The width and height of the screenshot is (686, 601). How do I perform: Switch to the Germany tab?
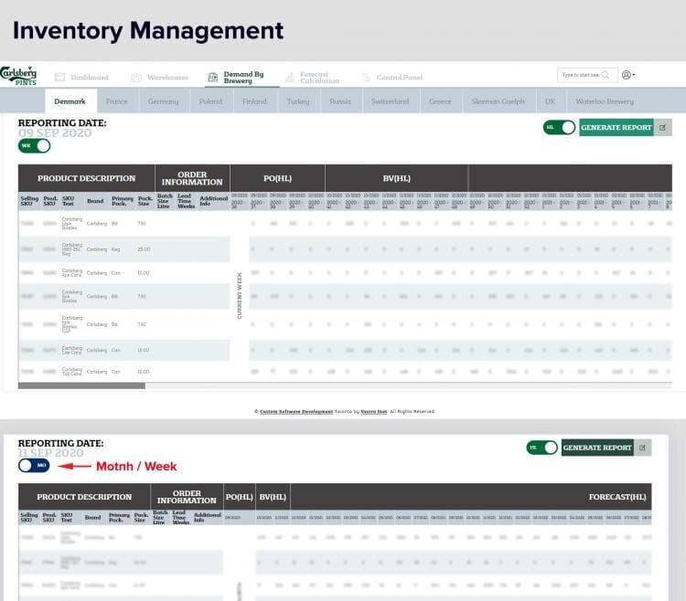point(163,101)
